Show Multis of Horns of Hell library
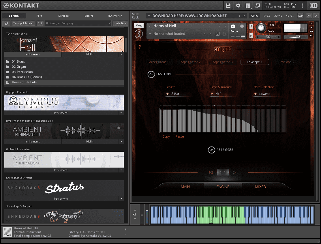This screenshot has height=244, width=321. (x=90, y=55)
